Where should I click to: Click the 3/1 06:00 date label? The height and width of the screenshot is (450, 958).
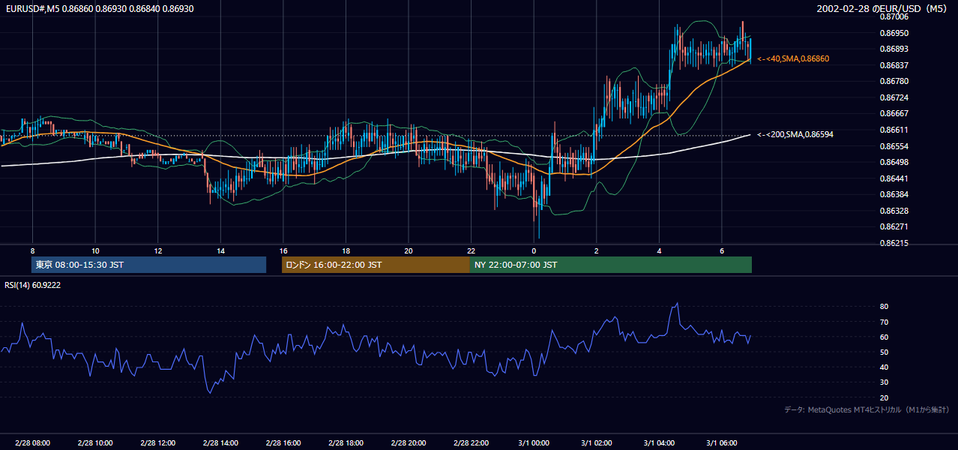coord(721,442)
